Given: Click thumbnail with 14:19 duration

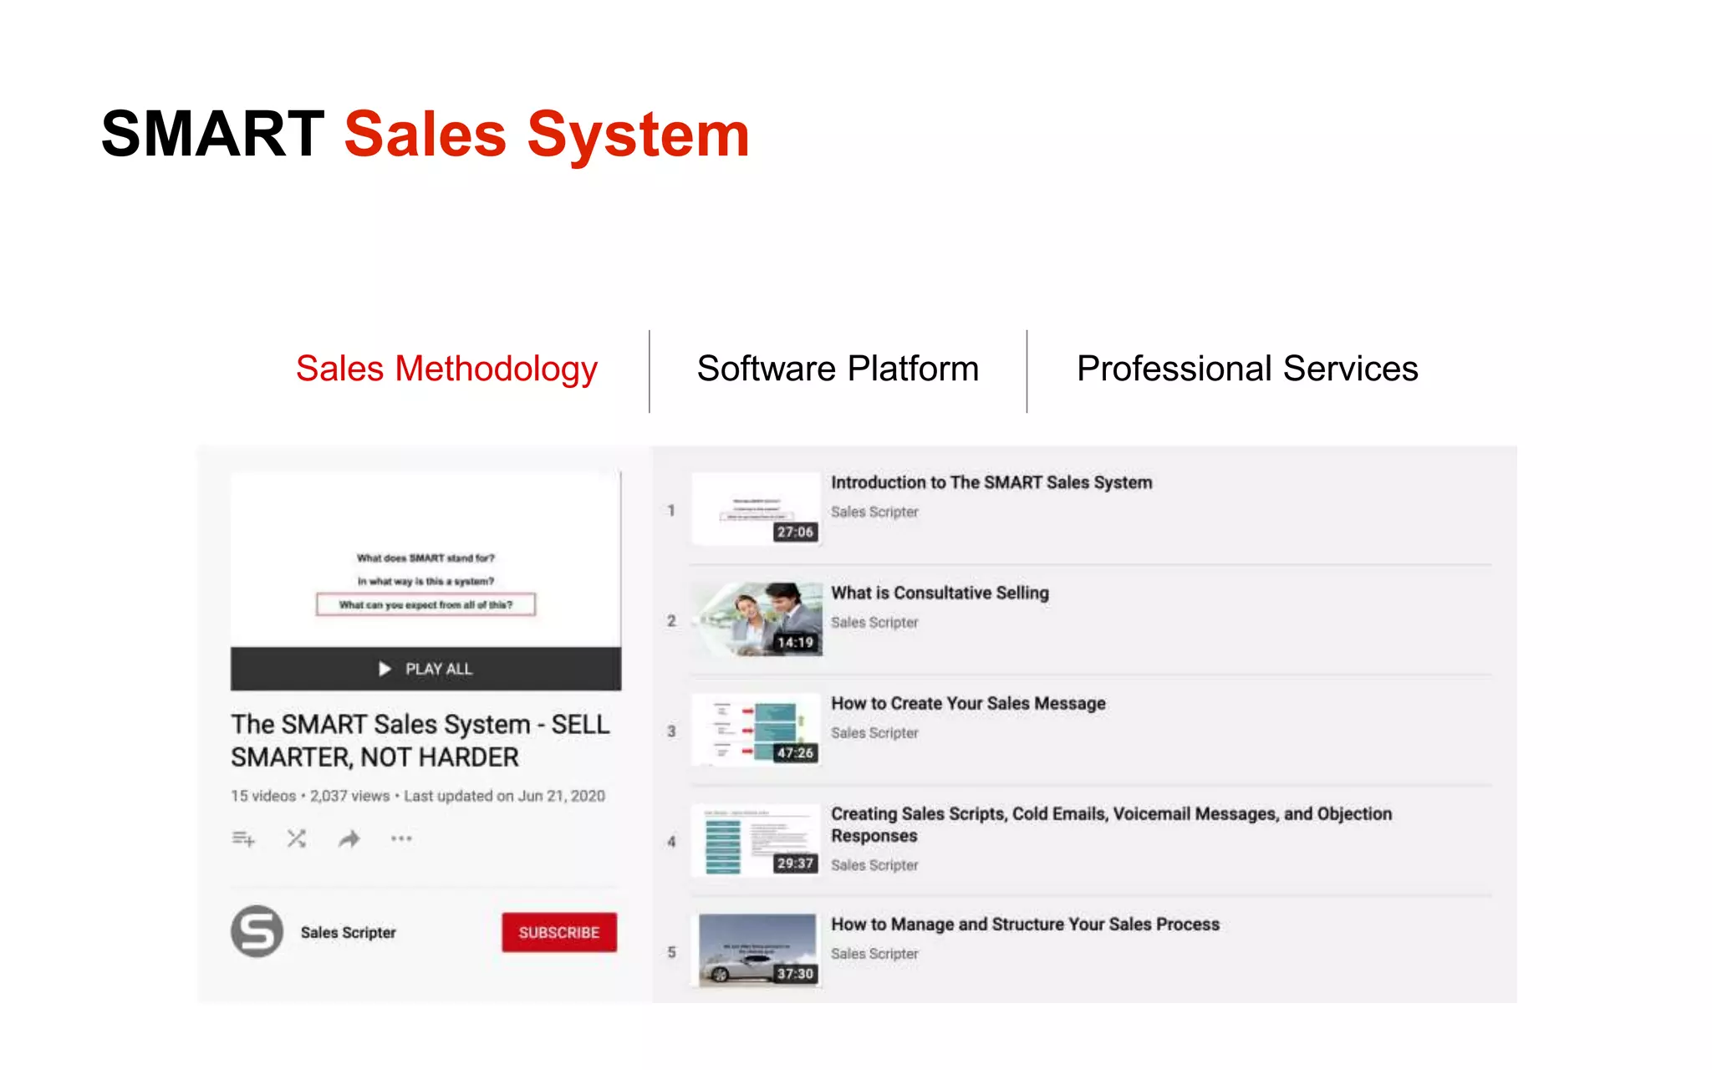Looking at the screenshot, I should coord(757,619).
